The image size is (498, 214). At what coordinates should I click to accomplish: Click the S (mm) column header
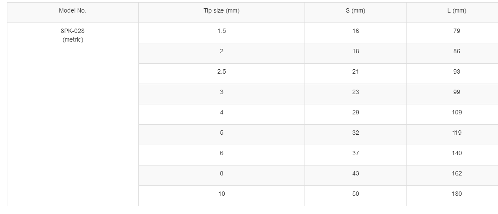coord(355,11)
